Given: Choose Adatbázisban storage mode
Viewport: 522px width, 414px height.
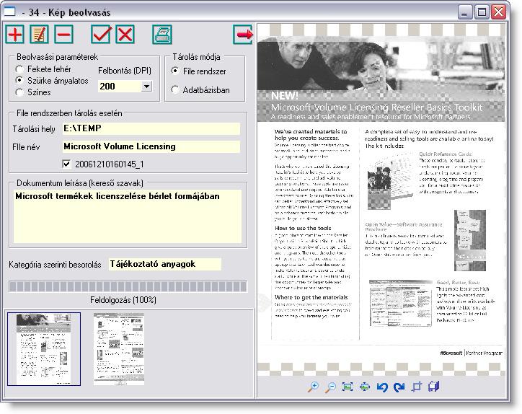Looking at the screenshot, I should click(175, 89).
